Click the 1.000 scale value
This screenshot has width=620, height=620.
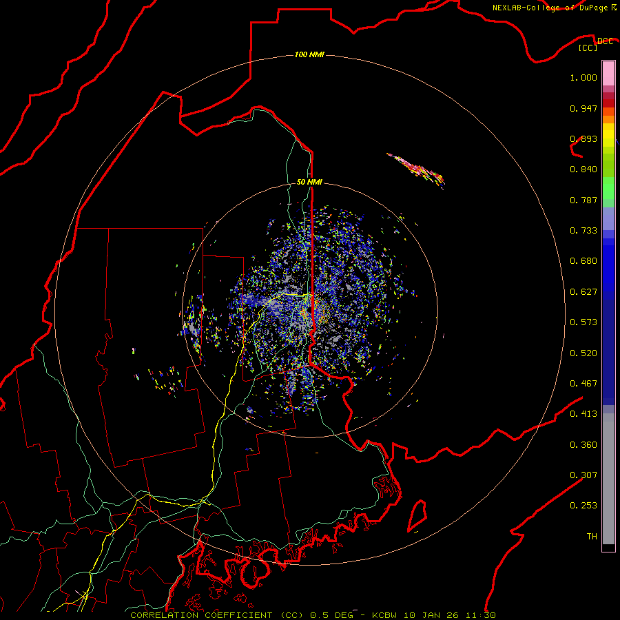point(583,77)
